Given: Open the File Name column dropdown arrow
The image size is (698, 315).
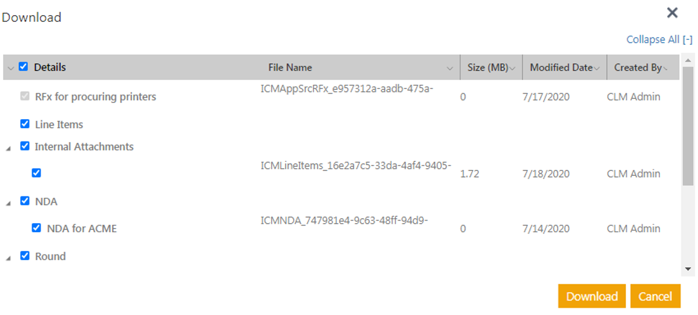Looking at the screenshot, I should tap(450, 68).
